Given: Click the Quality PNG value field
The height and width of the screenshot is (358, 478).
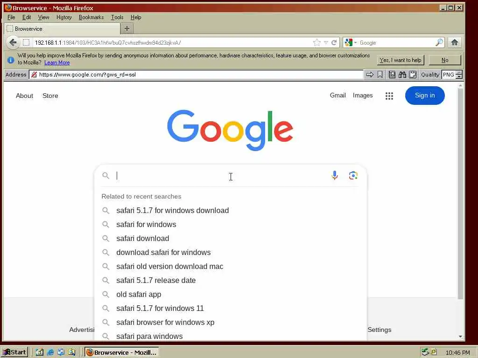Looking at the screenshot, I should tap(449, 75).
